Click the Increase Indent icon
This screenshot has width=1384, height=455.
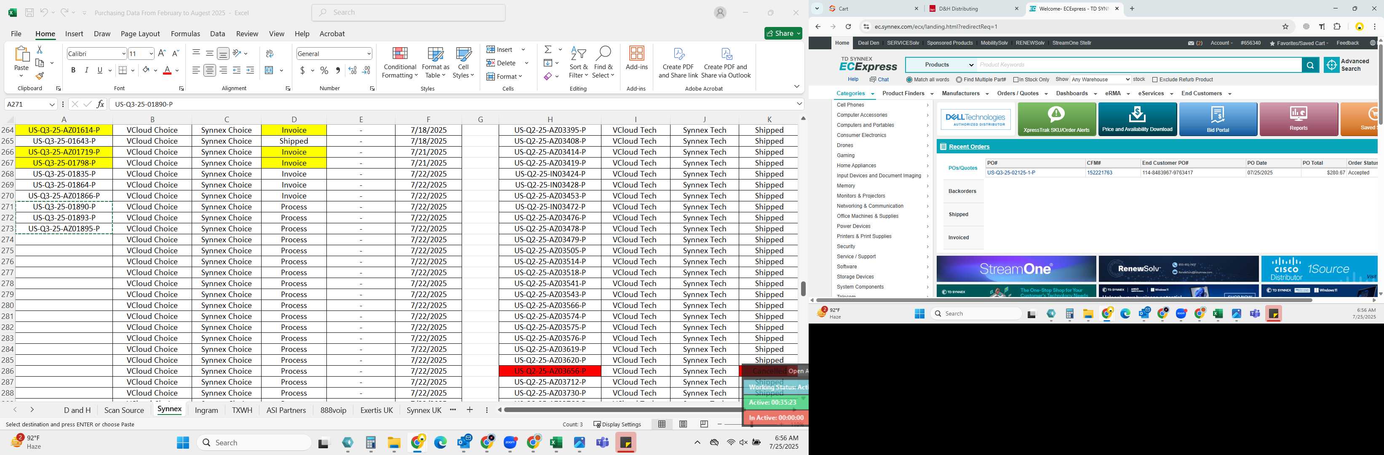click(250, 70)
